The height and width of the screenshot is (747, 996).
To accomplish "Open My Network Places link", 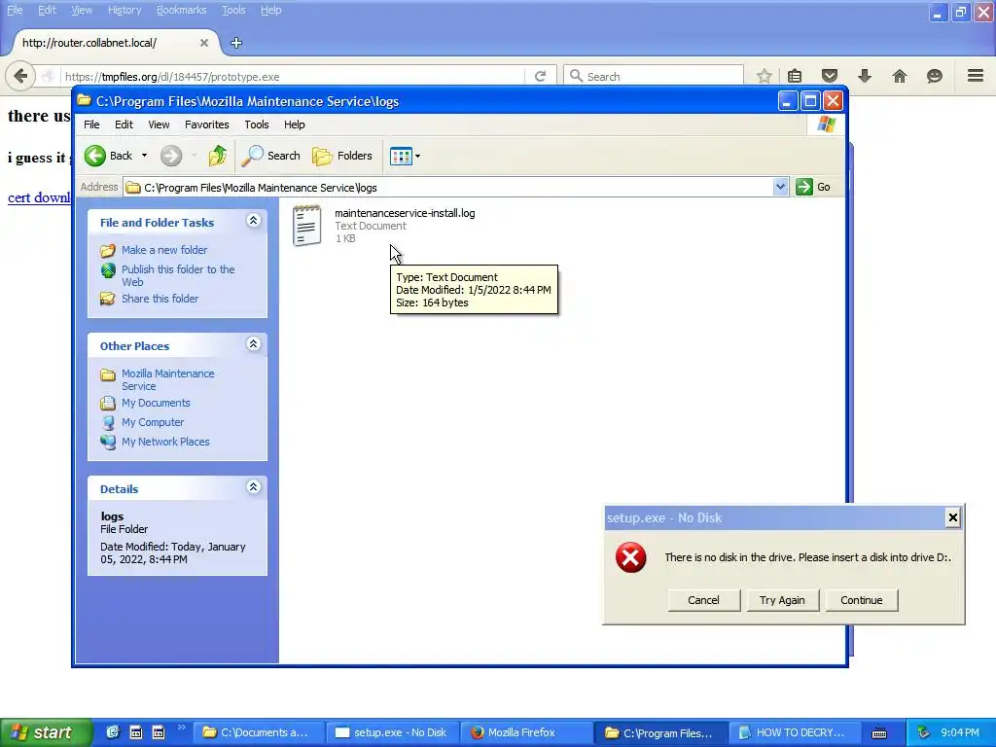I will [165, 442].
